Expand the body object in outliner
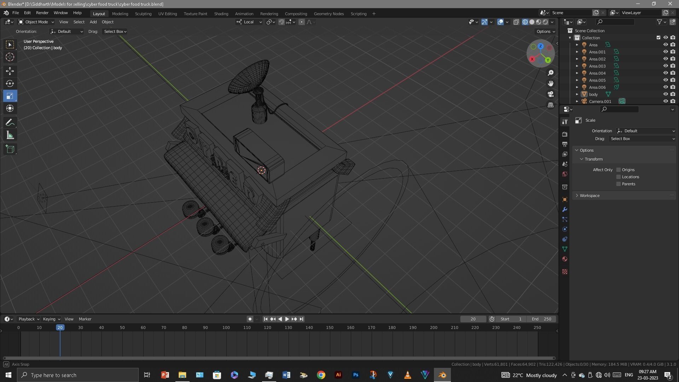Viewport: 679px width, 382px height. point(577,94)
